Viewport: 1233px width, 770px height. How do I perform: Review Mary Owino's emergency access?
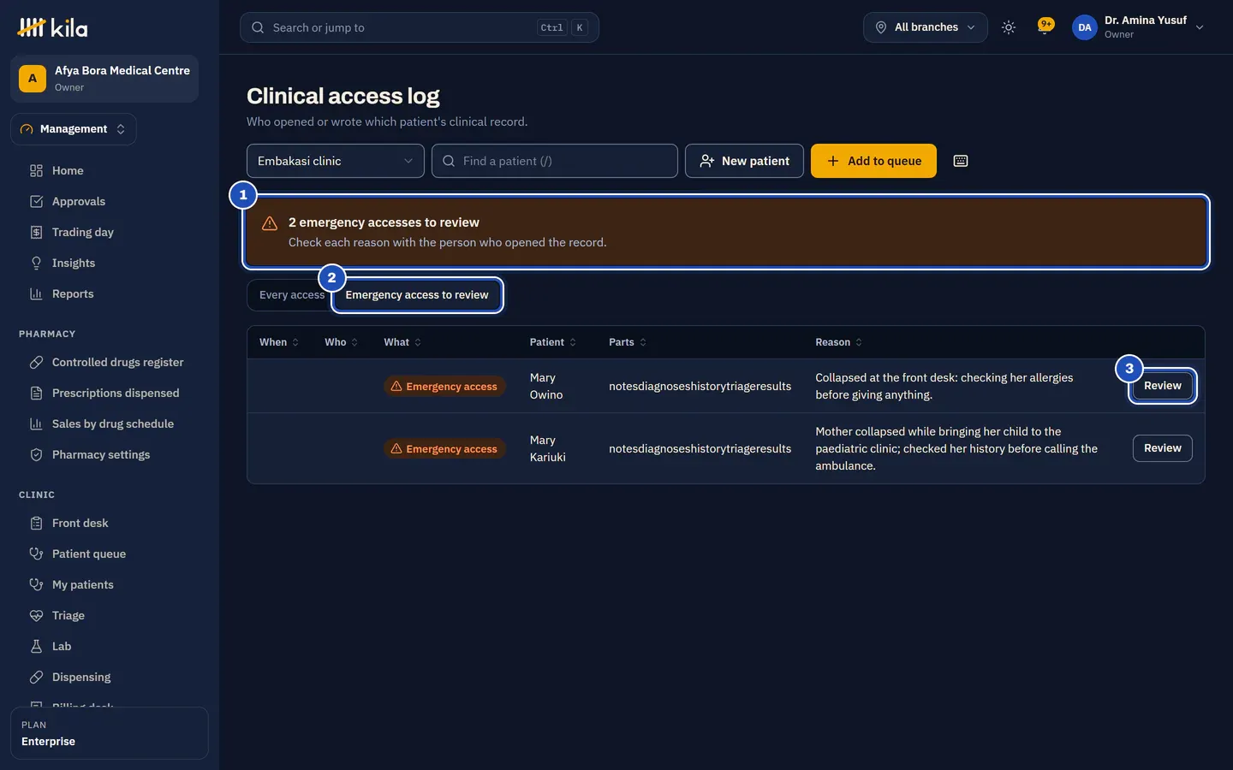point(1163,386)
